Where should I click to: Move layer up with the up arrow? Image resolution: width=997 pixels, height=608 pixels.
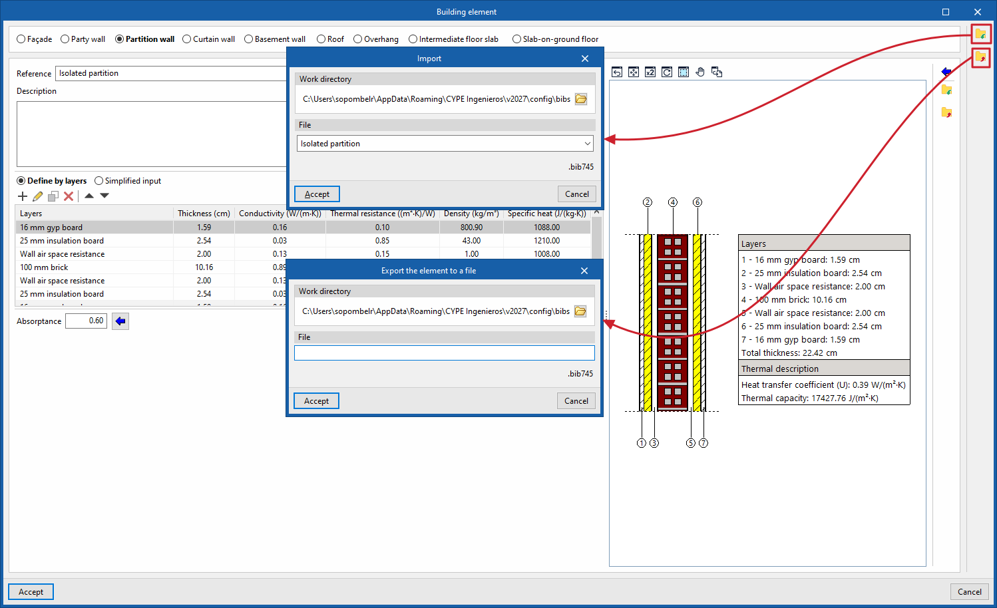point(89,196)
